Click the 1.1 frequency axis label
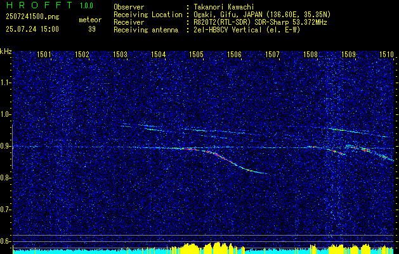This screenshot has height=254, width=399. click(6, 83)
